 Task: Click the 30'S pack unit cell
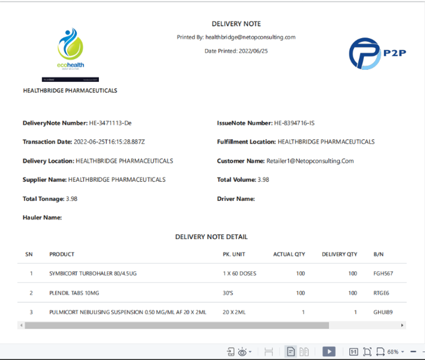pyautogui.click(x=228, y=293)
